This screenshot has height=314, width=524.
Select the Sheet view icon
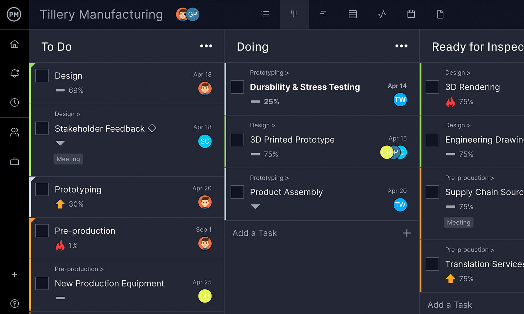[352, 14]
